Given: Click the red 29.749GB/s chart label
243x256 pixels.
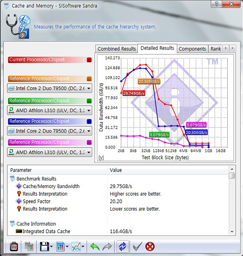Looking at the screenshot, I should (x=134, y=94).
